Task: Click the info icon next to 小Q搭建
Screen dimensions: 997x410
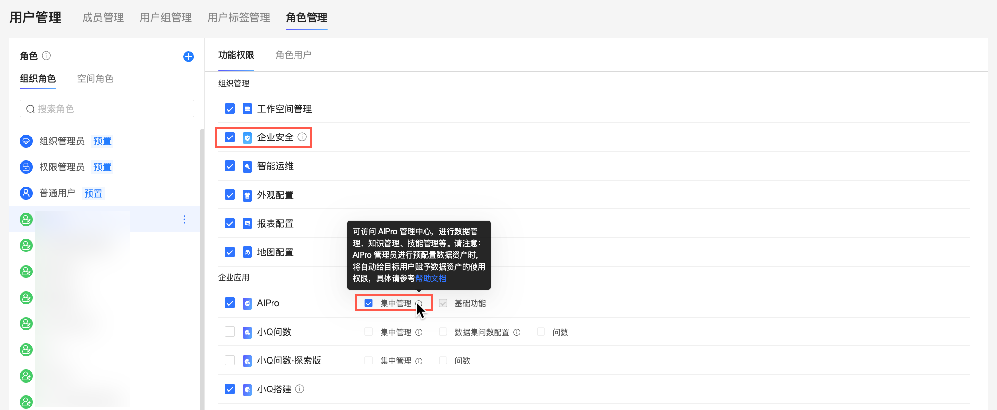Action: click(300, 389)
